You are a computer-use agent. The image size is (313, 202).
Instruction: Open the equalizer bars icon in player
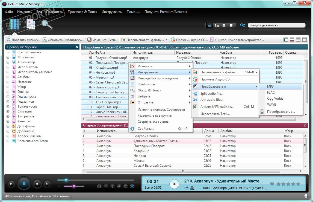[x=119, y=186]
